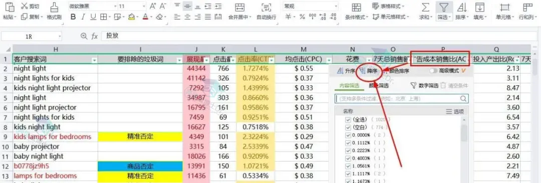Enable auto wrap text (自动换行)
Image resolution: width=541 pixels, height=183 pixels.
[266, 7]
